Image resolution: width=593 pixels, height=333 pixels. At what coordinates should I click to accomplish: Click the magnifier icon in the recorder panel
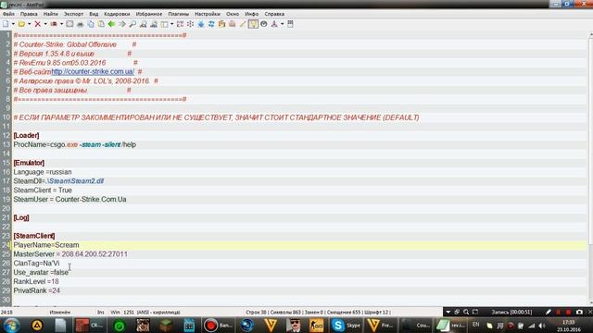click(466, 312)
